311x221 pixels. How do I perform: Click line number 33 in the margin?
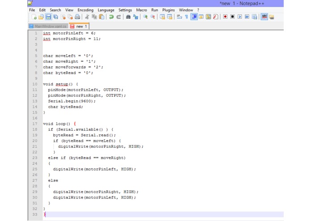coord(35,214)
